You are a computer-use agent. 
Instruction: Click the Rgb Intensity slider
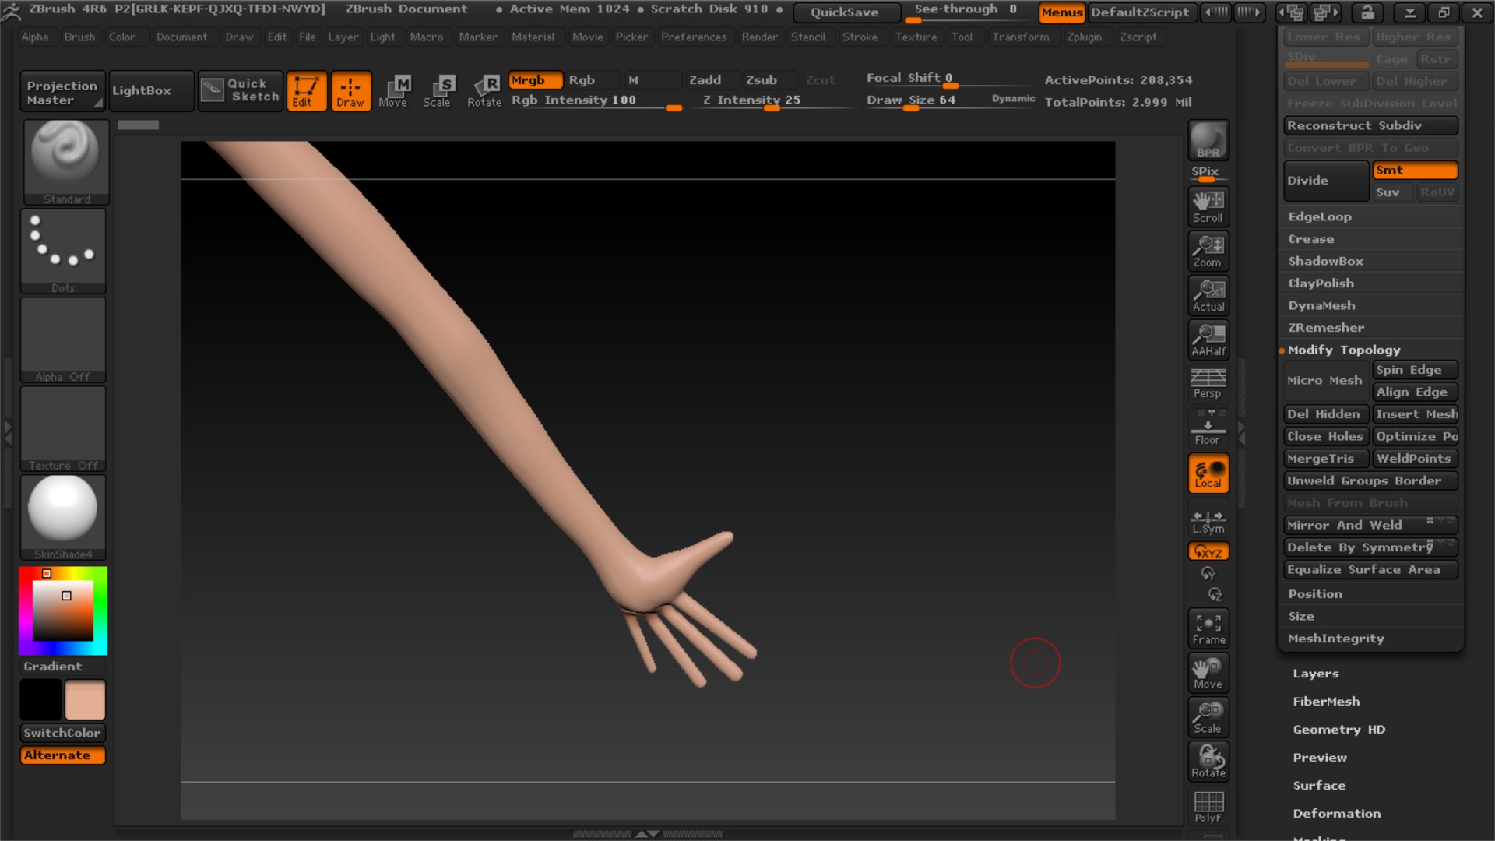pos(596,100)
